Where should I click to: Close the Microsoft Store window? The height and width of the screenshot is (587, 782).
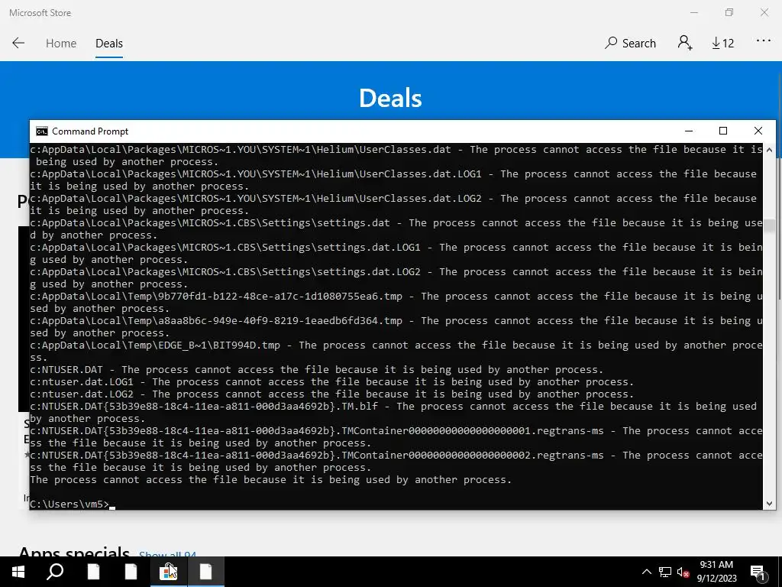coord(764,12)
